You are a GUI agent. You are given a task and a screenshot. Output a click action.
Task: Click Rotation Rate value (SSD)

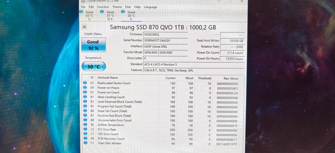pyautogui.click(x=232, y=47)
